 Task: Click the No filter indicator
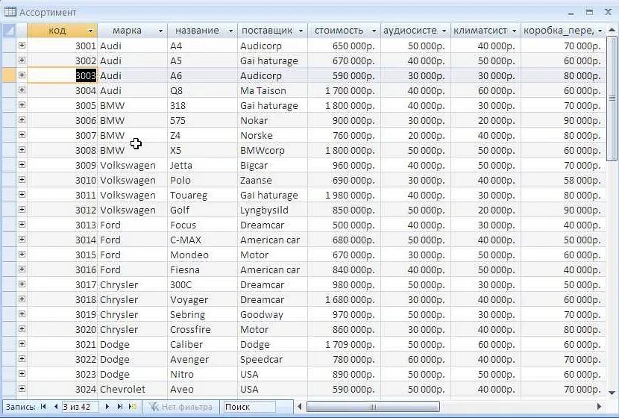[180, 407]
